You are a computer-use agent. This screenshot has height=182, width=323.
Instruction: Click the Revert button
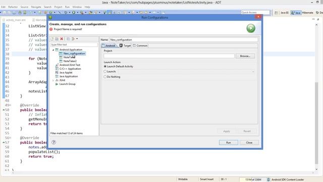pyautogui.click(x=247, y=131)
